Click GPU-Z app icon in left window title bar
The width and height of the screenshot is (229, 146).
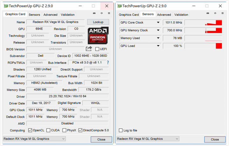6,6
